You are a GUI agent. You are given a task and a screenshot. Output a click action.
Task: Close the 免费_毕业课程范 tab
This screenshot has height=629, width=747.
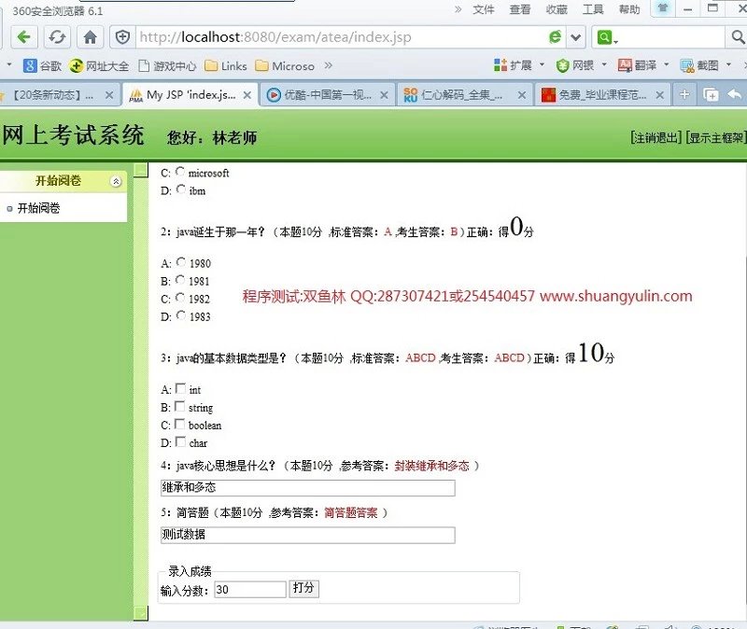(x=660, y=95)
